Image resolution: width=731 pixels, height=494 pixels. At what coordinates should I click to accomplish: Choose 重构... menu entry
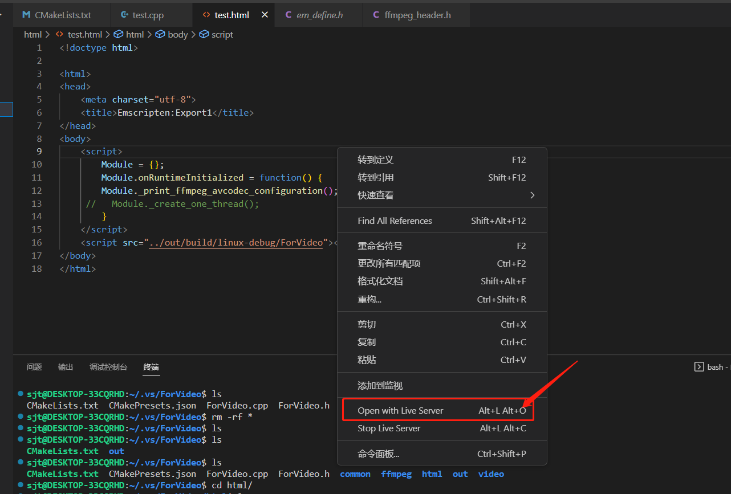click(x=442, y=299)
